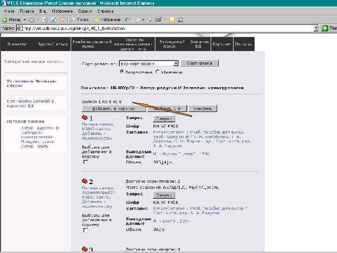Open 'Предмет: сталь' search history entry
337x253 pixels.
(x=37, y=141)
